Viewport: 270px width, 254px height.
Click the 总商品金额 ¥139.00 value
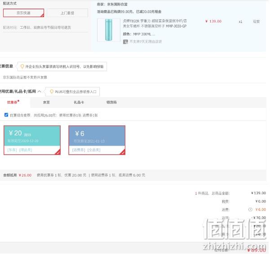(258, 193)
